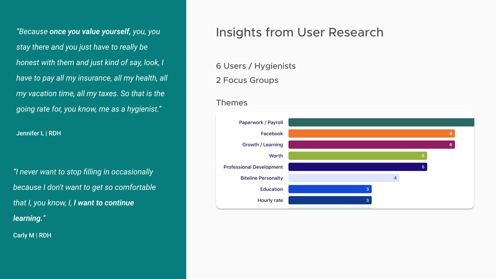
Task: Click the 'Jennifer L | RDH' attribution
Action: pyautogui.click(x=38, y=133)
